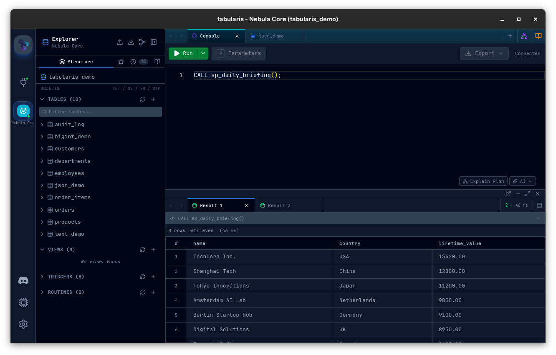Open the Export dropdown
The image size is (556, 355).
(484, 53)
